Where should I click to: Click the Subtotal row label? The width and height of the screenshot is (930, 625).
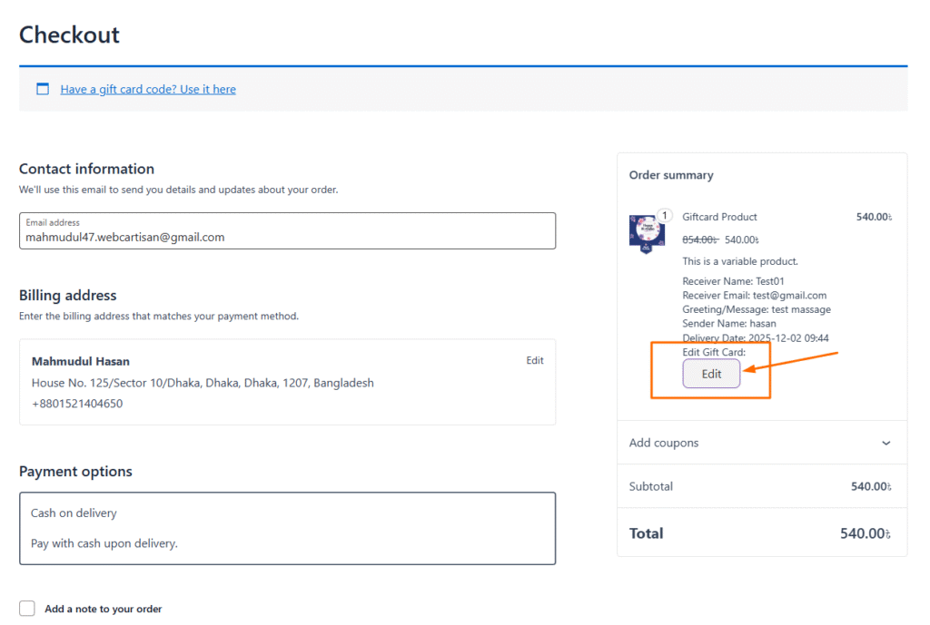point(651,486)
